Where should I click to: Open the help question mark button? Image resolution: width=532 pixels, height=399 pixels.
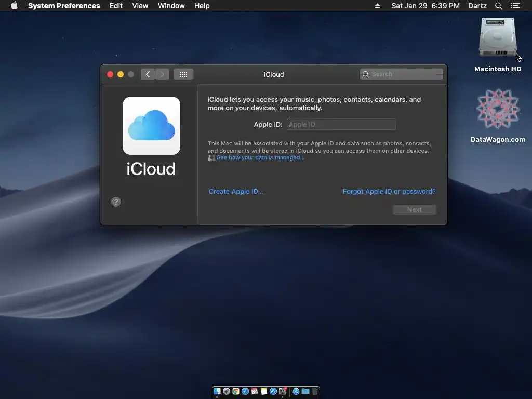tap(116, 202)
